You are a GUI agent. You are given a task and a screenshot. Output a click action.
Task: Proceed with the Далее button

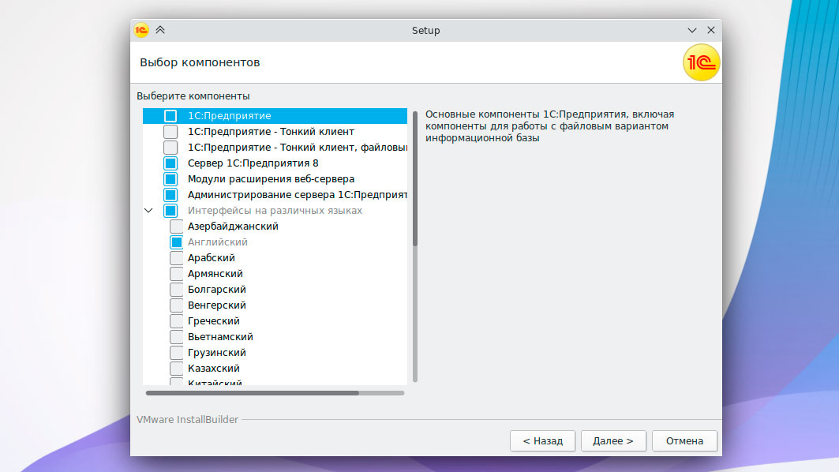pos(613,441)
